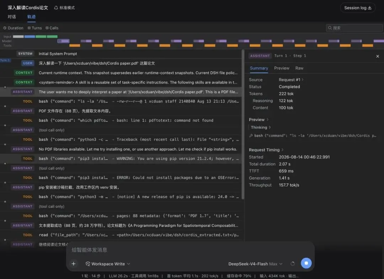Toggle the Duration view option
Image resolution: width=384 pixels, height=279 pixels.
click(x=13, y=28)
